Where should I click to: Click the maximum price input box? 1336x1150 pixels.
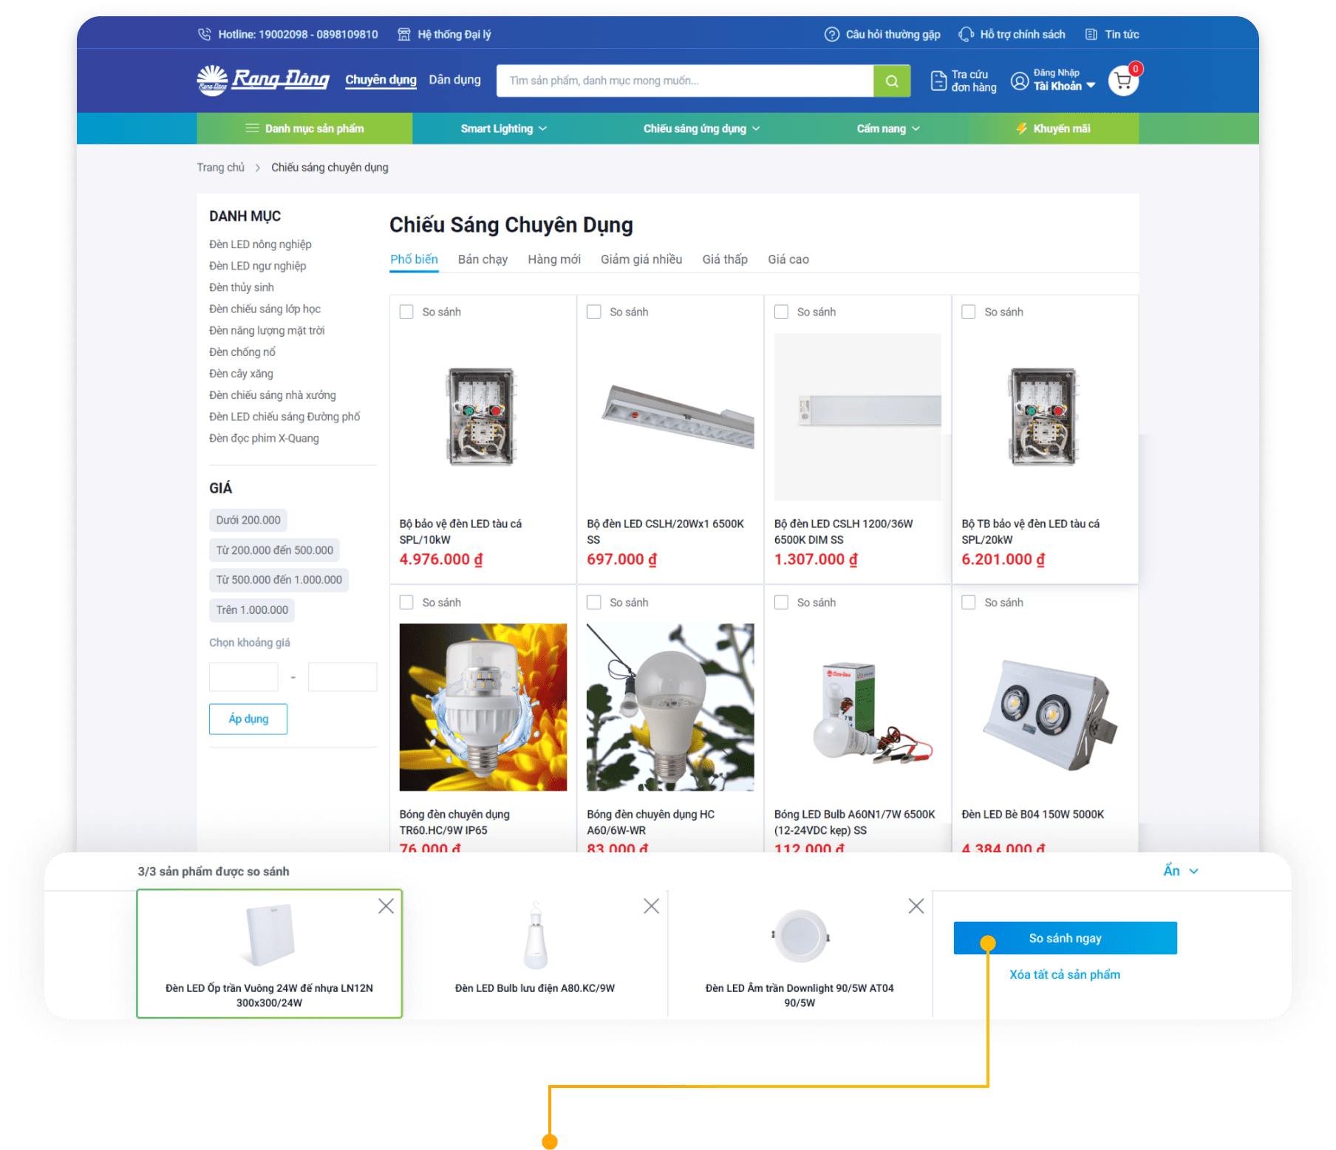342,677
